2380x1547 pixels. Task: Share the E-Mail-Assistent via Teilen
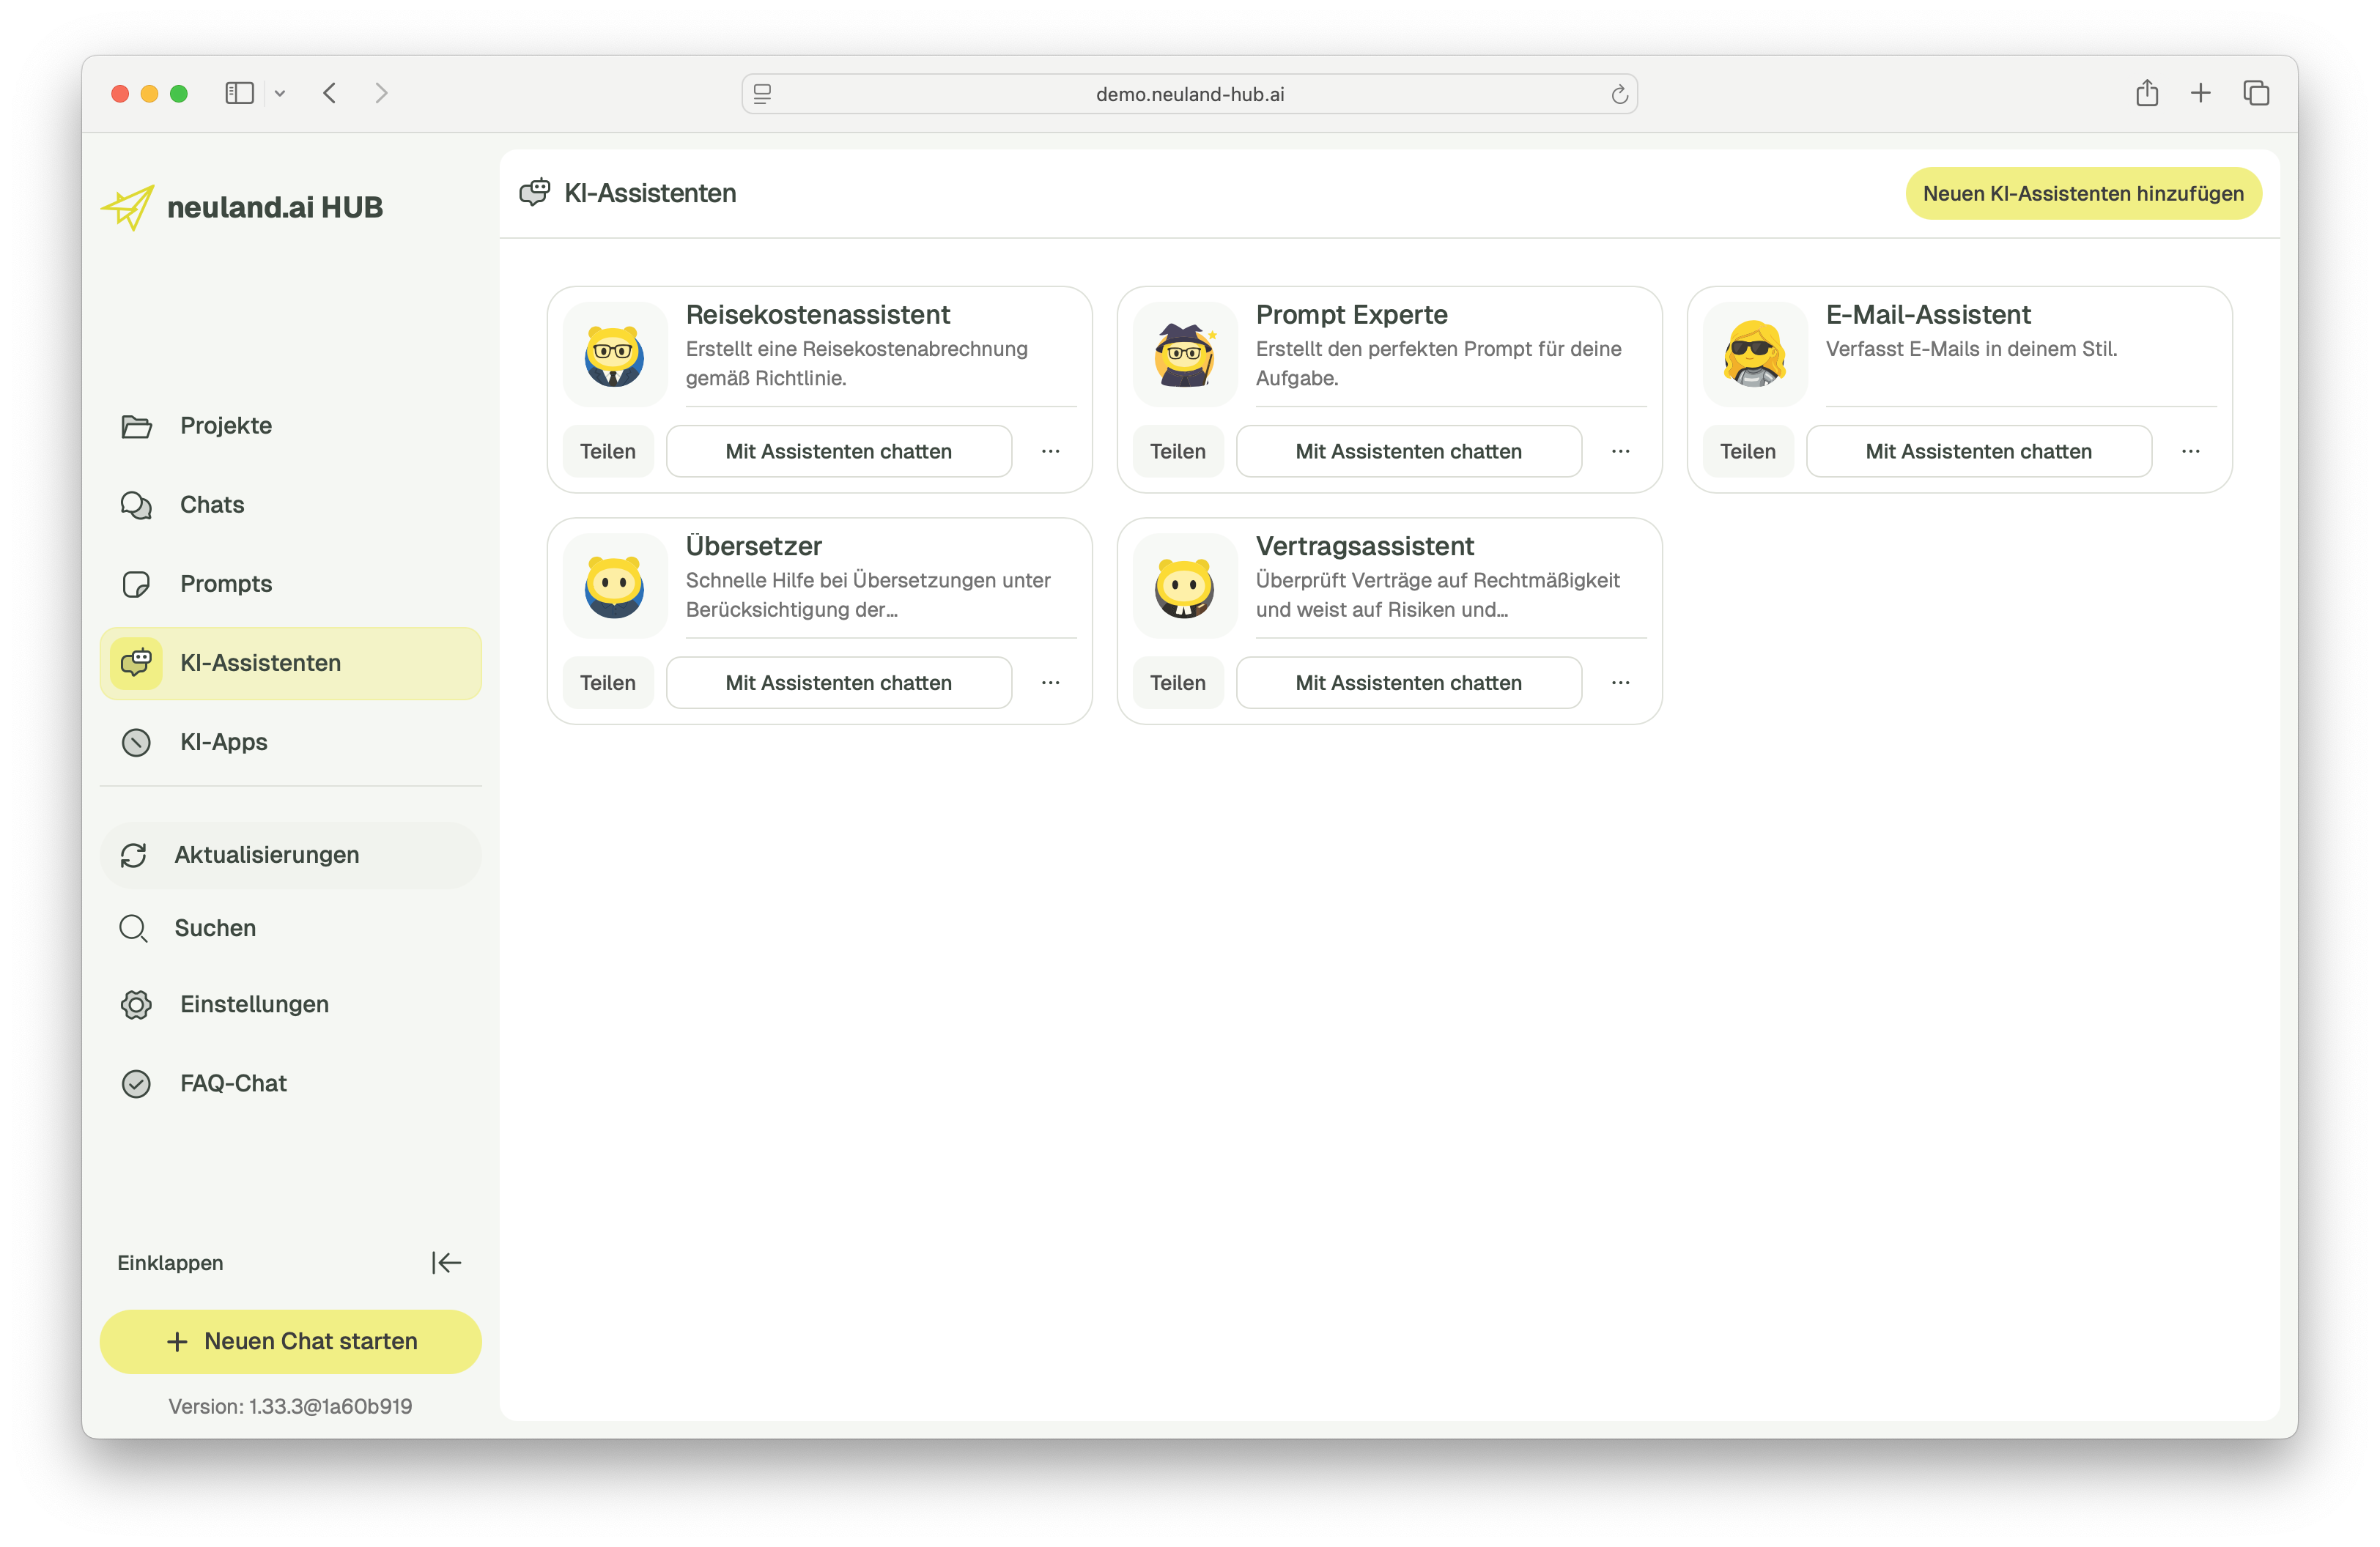tap(1748, 452)
